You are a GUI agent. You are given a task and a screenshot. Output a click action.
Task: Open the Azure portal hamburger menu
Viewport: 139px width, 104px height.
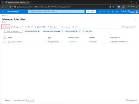point(3,12)
